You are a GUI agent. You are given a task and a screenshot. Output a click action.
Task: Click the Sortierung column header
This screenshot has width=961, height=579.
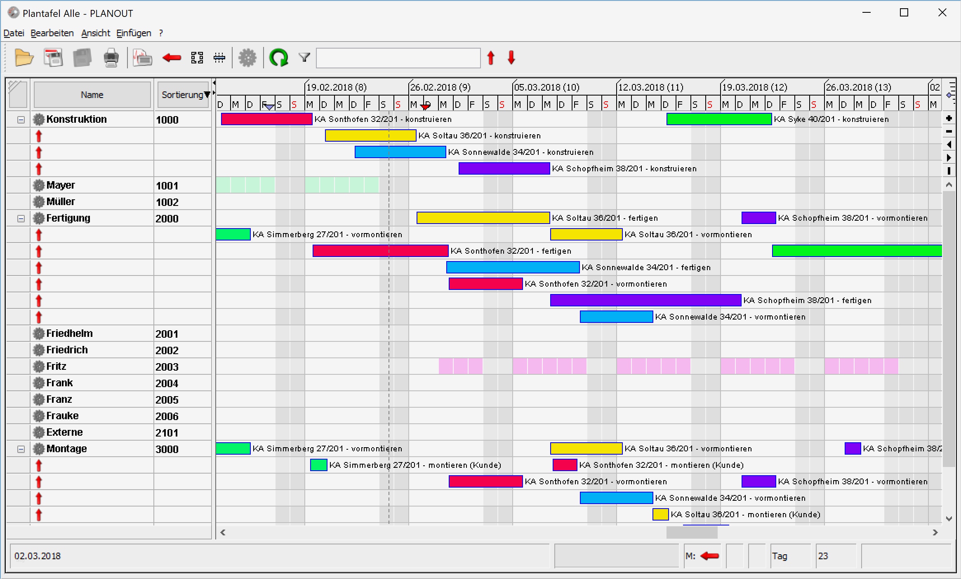click(182, 95)
